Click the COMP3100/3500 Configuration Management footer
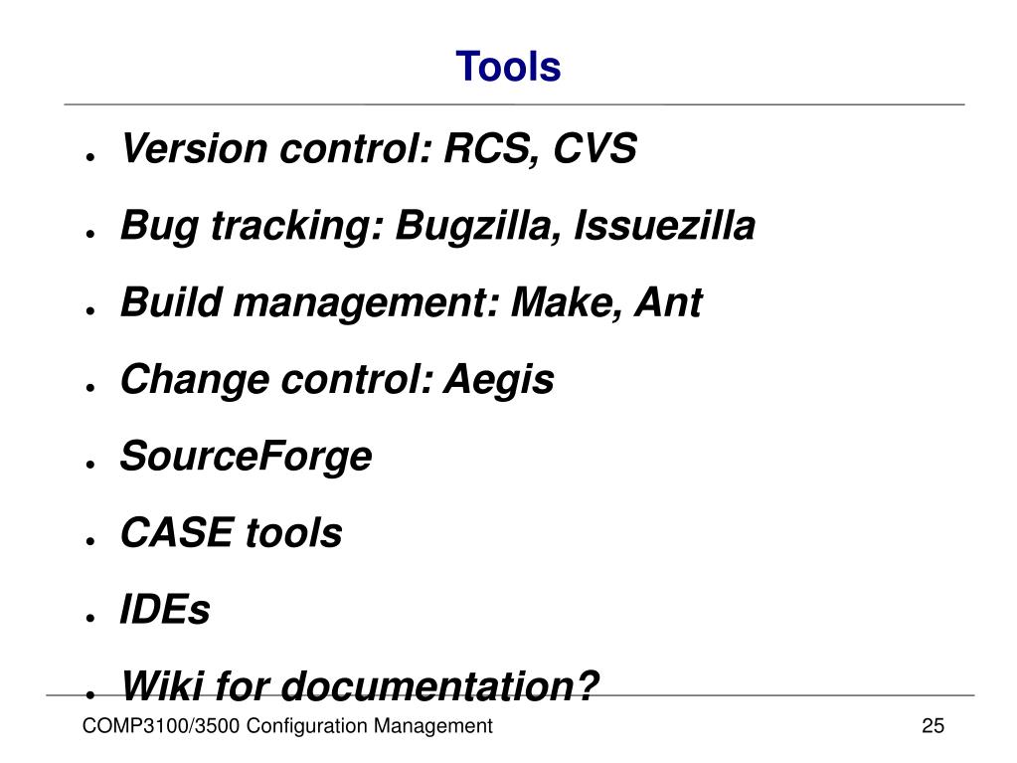1017x763 pixels. point(287,725)
